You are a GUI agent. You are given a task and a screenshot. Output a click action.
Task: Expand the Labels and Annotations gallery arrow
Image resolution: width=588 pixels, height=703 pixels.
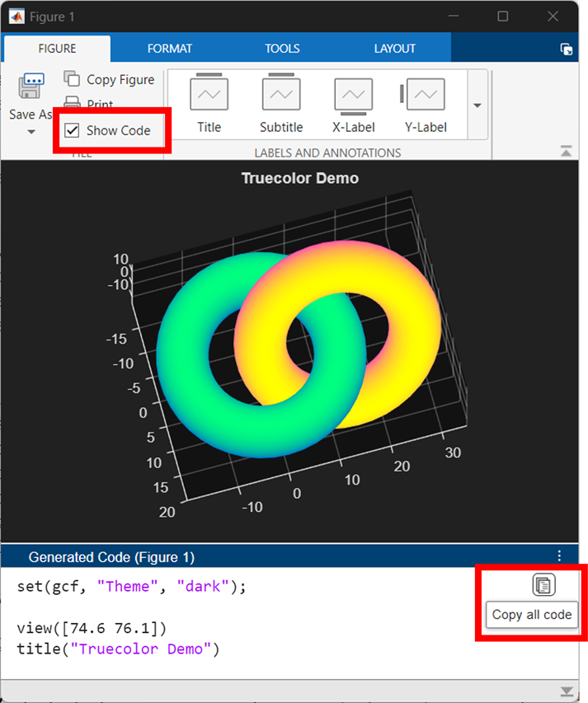click(x=477, y=105)
